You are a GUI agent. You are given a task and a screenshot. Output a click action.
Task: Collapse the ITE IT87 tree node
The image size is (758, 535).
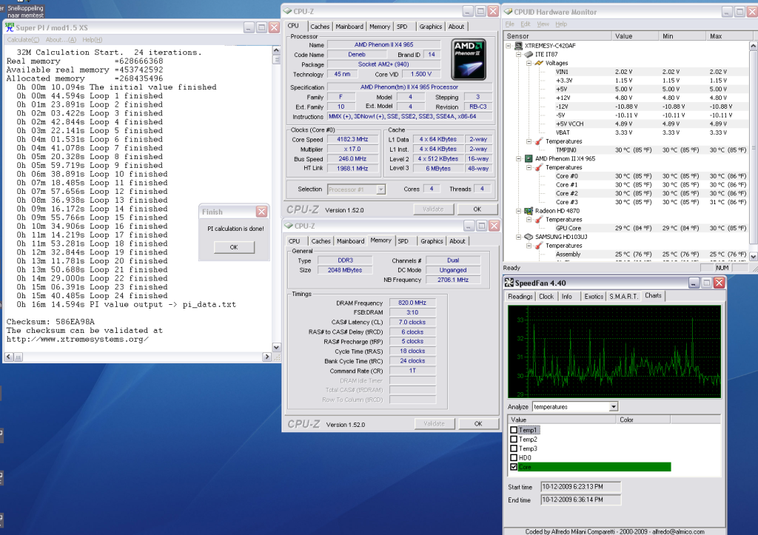(x=518, y=55)
